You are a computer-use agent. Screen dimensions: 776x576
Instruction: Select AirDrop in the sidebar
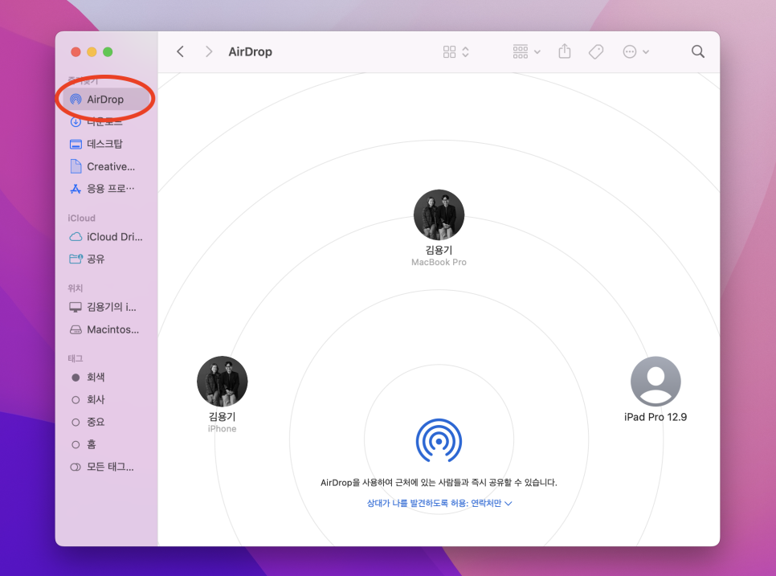point(106,100)
